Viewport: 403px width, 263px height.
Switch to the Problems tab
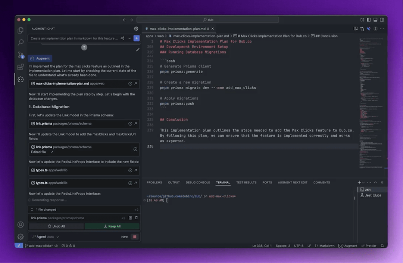click(154, 182)
